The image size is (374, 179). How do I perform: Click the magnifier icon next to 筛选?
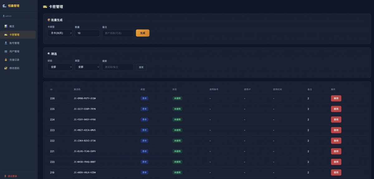pyautogui.click(x=49, y=54)
